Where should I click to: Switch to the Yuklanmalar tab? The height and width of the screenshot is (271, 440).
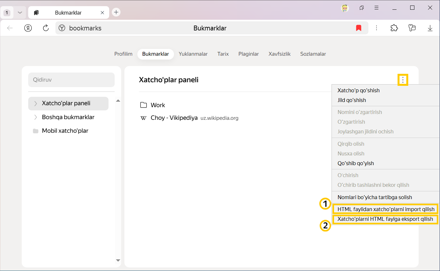pyautogui.click(x=193, y=54)
